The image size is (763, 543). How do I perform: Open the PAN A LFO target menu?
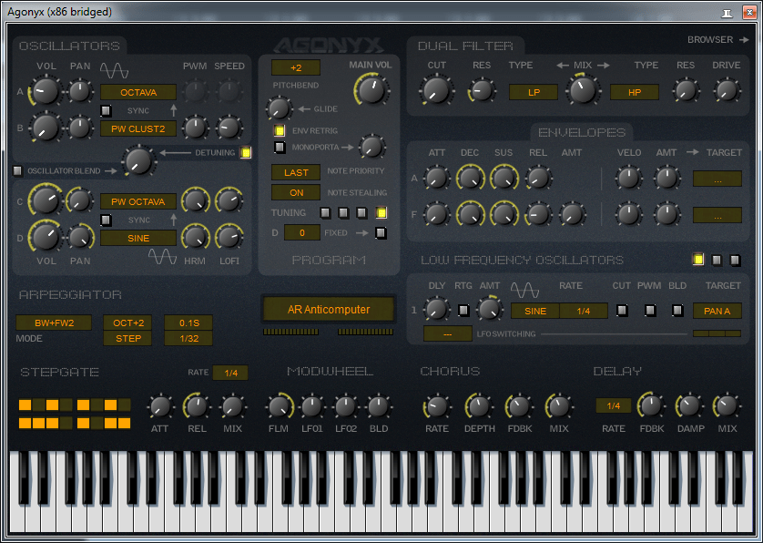click(x=717, y=311)
